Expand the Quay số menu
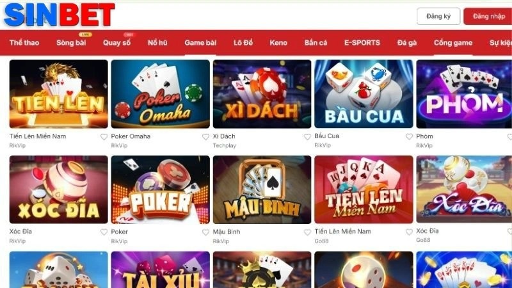 pyautogui.click(x=116, y=43)
